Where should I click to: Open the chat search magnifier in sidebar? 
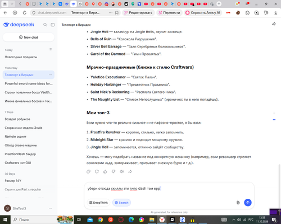click(45, 25)
